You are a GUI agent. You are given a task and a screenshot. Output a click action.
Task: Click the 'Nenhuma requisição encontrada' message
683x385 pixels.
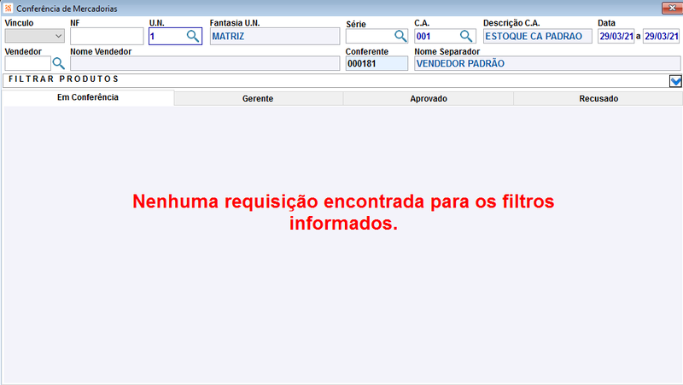[x=343, y=212]
